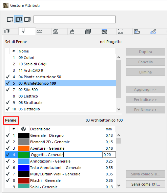
Task: Click the search input field
Action: point(75,19)
